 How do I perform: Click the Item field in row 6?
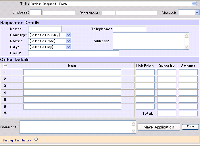pyautogui.click(x=72, y=107)
